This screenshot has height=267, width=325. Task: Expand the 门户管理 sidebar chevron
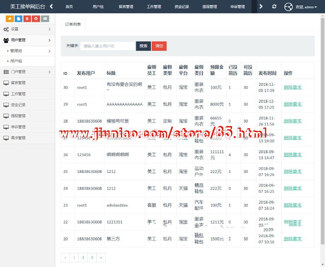pyautogui.click(x=49, y=72)
